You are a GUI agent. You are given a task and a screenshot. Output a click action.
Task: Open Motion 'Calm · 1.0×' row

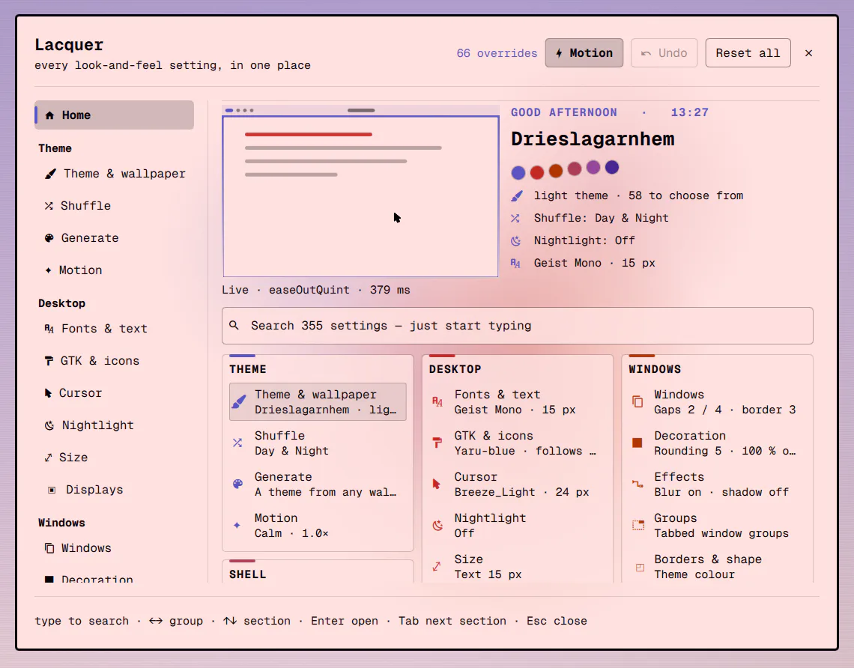(x=318, y=526)
